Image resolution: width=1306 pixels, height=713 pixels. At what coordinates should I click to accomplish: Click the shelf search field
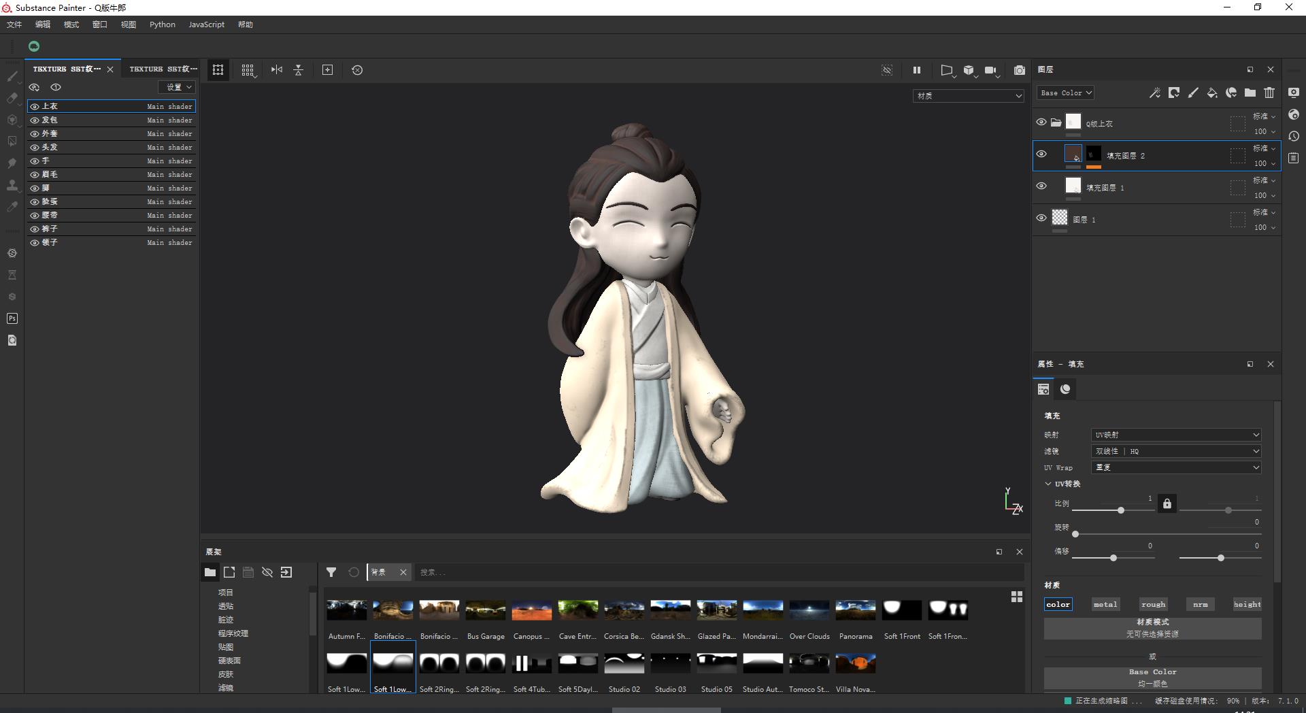[720, 572]
